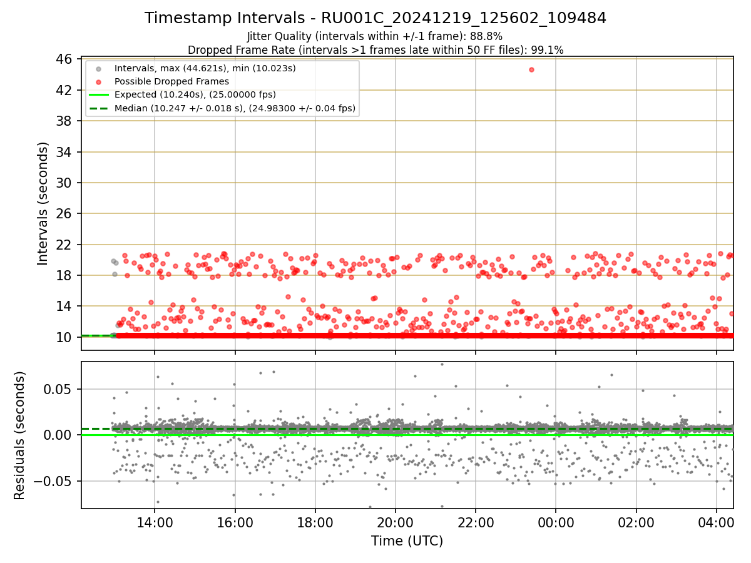Click the x-axis tick label "22:00"

coord(476,522)
